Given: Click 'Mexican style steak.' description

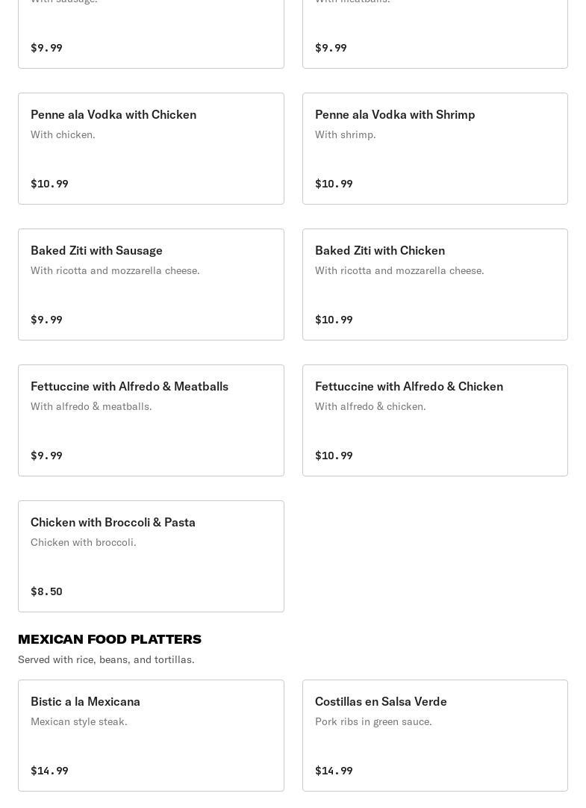Looking at the screenshot, I should (x=79, y=721).
